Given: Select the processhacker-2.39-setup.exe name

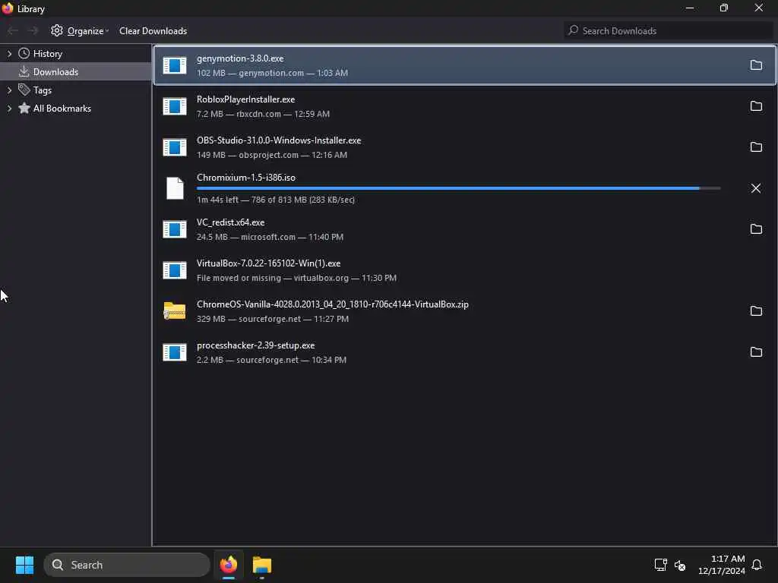Looking at the screenshot, I should 255,345.
